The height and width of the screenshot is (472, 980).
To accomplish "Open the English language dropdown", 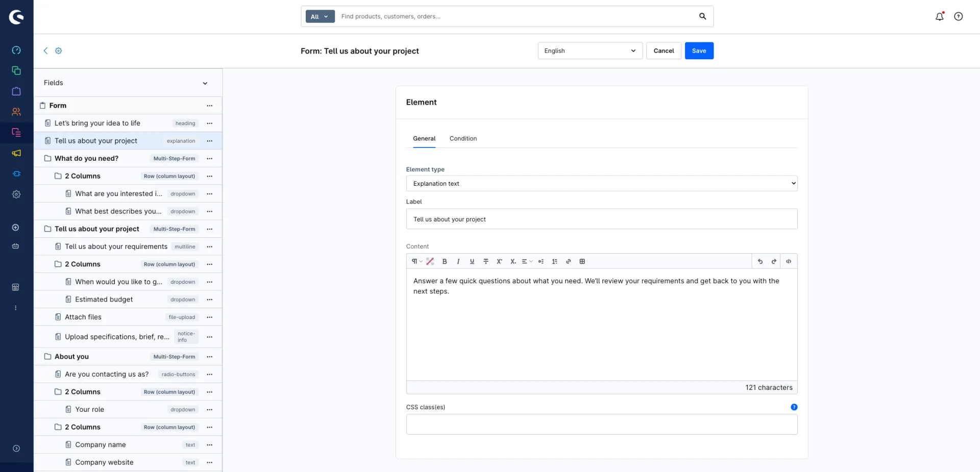I will (590, 51).
